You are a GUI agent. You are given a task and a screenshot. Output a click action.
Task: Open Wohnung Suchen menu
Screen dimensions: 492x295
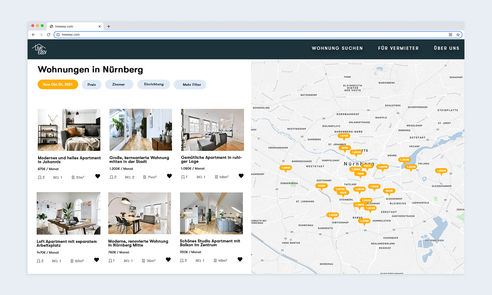click(x=337, y=48)
